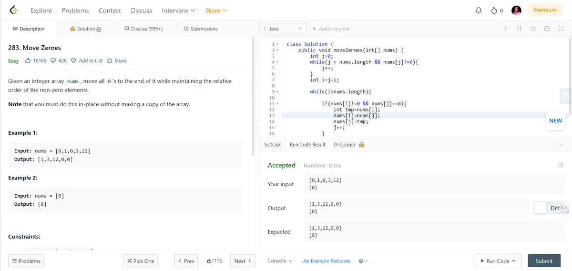Expand the Console panel
Viewport: 572px width, 271px height.
[279, 261]
